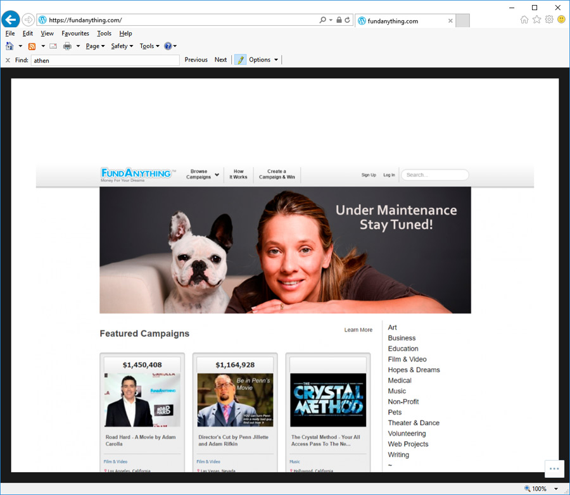This screenshot has height=495, width=570.
Task: Open the Help menu
Action: point(126,34)
